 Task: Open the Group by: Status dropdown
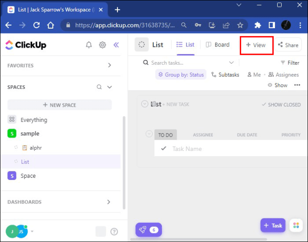coord(181,75)
